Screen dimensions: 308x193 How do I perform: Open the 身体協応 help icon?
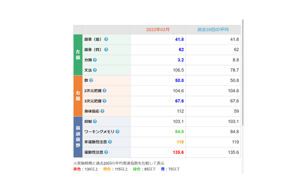pyautogui.click(x=102, y=111)
